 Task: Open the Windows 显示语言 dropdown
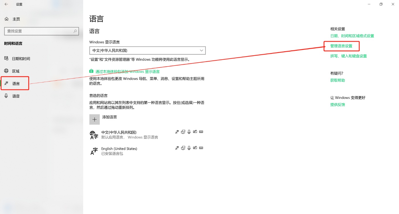tap(147, 50)
